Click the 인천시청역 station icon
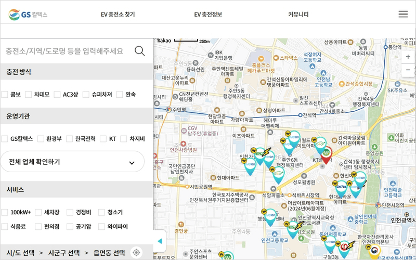Image resolution: width=416 pixels, height=260 pixels. [378, 205]
